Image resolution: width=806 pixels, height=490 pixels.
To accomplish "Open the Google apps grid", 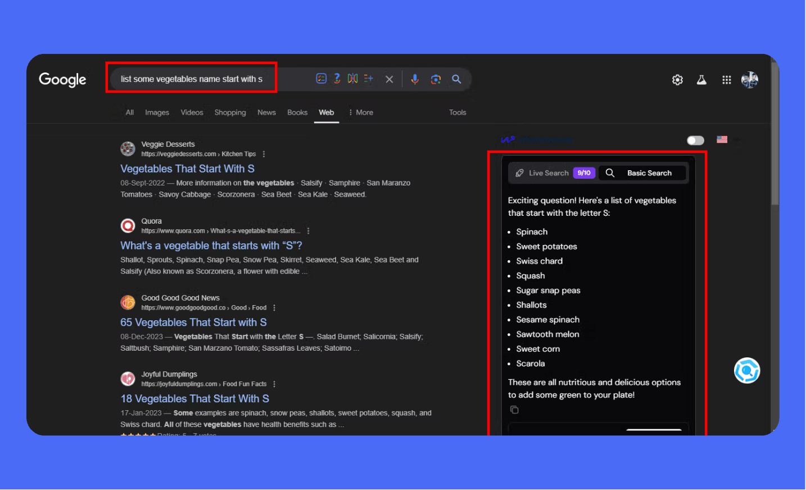I will tap(726, 80).
